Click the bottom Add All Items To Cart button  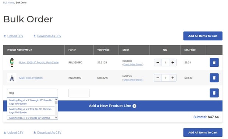pyautogui.click(x=203, y=132)
